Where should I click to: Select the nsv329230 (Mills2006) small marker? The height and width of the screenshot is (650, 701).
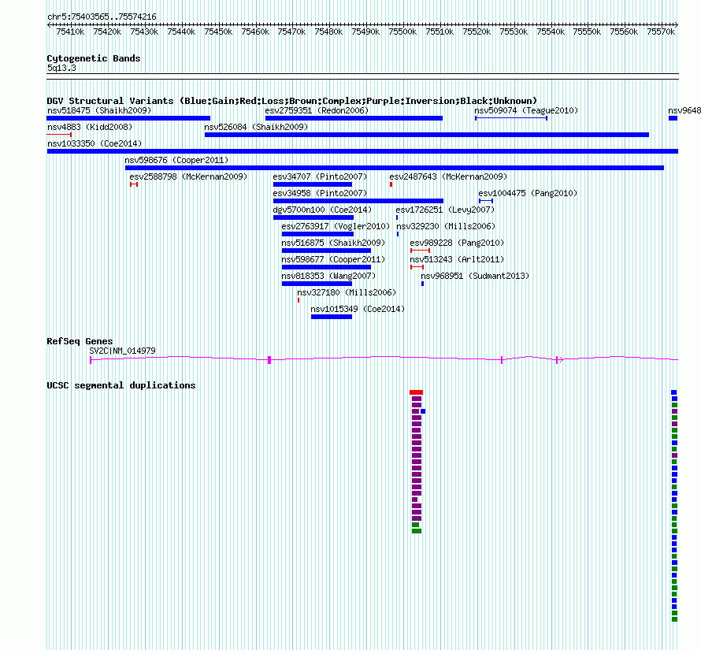[x=398, y=234]
